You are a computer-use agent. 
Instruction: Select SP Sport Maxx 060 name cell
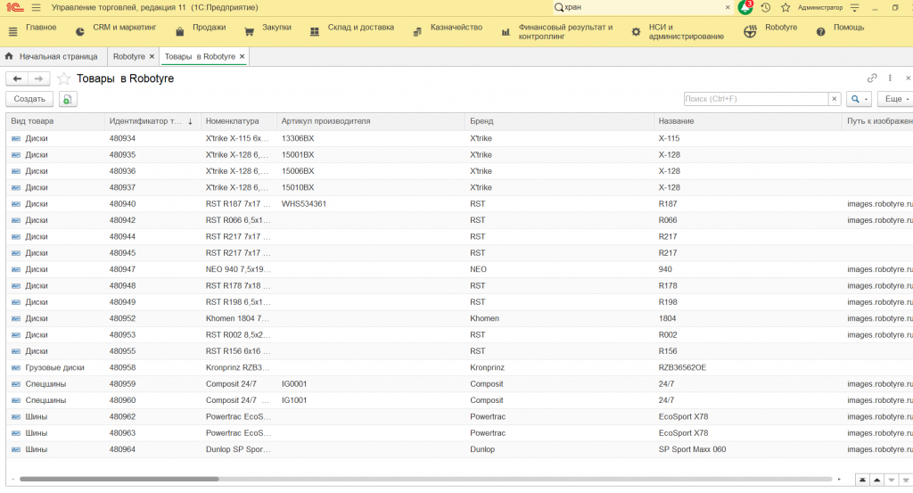click(x=748, y=449)
